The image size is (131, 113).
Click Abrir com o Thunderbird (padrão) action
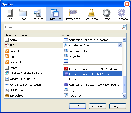89,40
